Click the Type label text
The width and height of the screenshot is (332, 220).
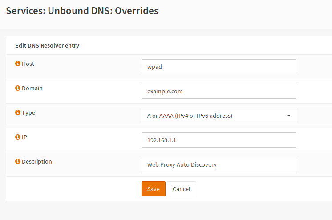click(x=28, y=113)
